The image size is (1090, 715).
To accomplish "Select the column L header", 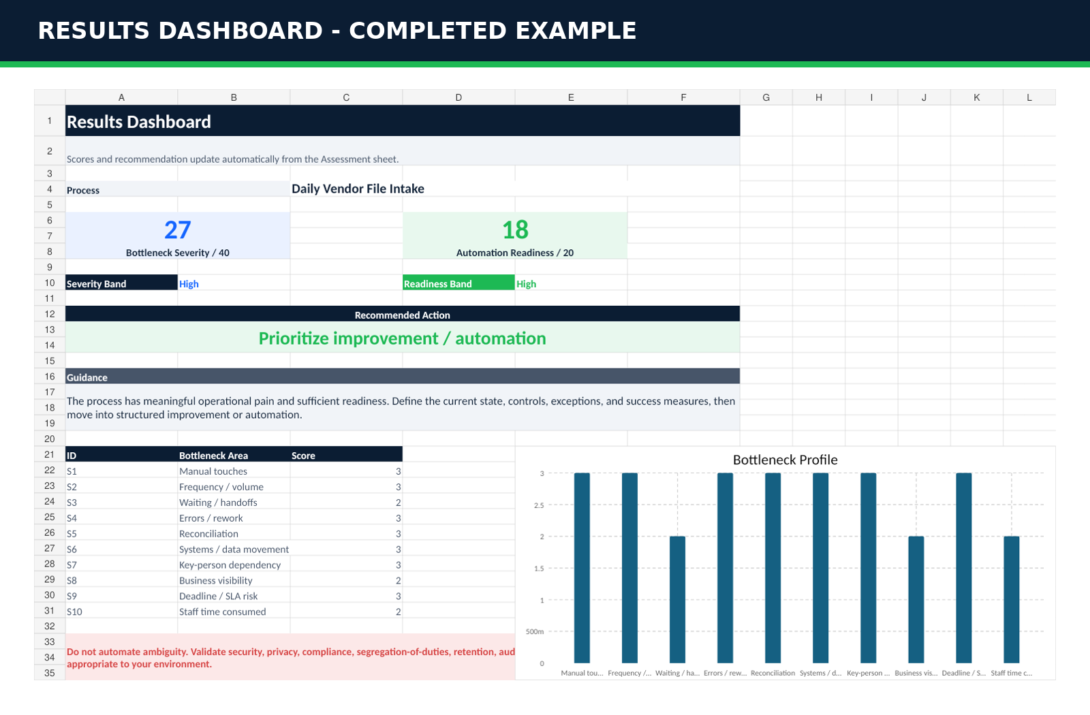I will (1029, 97).
